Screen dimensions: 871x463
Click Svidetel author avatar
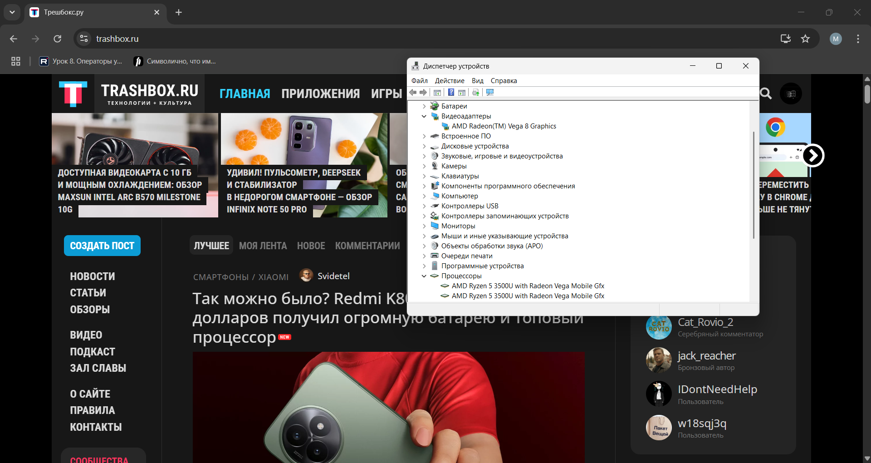306,275
